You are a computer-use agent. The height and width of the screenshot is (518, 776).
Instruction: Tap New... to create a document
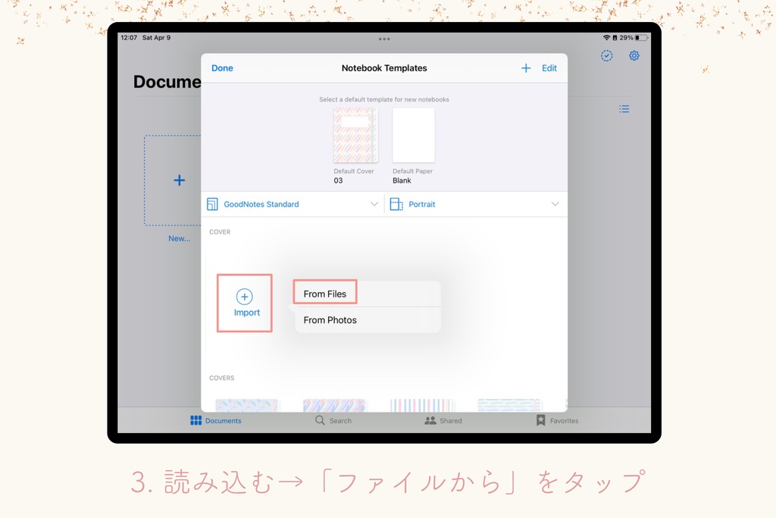180,238
